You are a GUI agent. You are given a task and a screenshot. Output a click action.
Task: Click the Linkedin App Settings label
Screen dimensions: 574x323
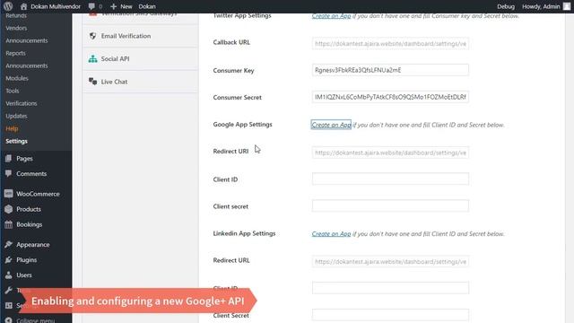pos(244,233)
